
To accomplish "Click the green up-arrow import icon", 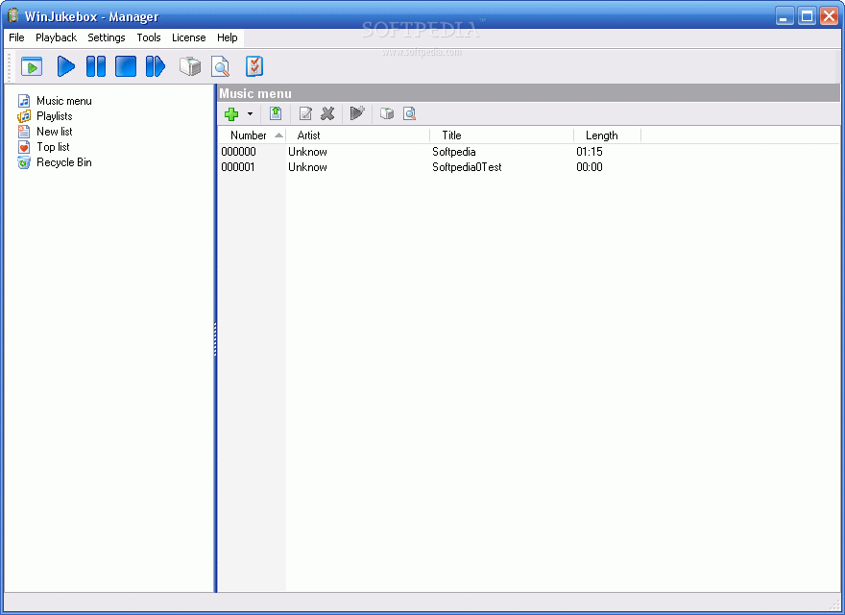I will (x=276, y=113).
